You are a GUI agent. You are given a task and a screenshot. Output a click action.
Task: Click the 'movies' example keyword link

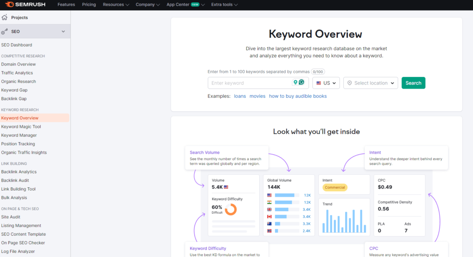coord(257,96)
